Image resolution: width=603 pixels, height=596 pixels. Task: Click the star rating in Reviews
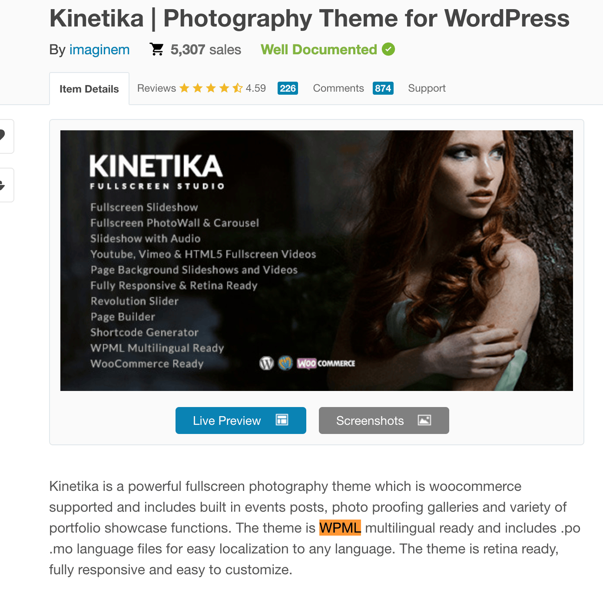click(211, 88)
